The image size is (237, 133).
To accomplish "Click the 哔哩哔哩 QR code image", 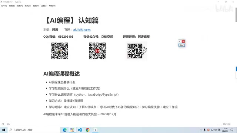I will coord(137,51).
